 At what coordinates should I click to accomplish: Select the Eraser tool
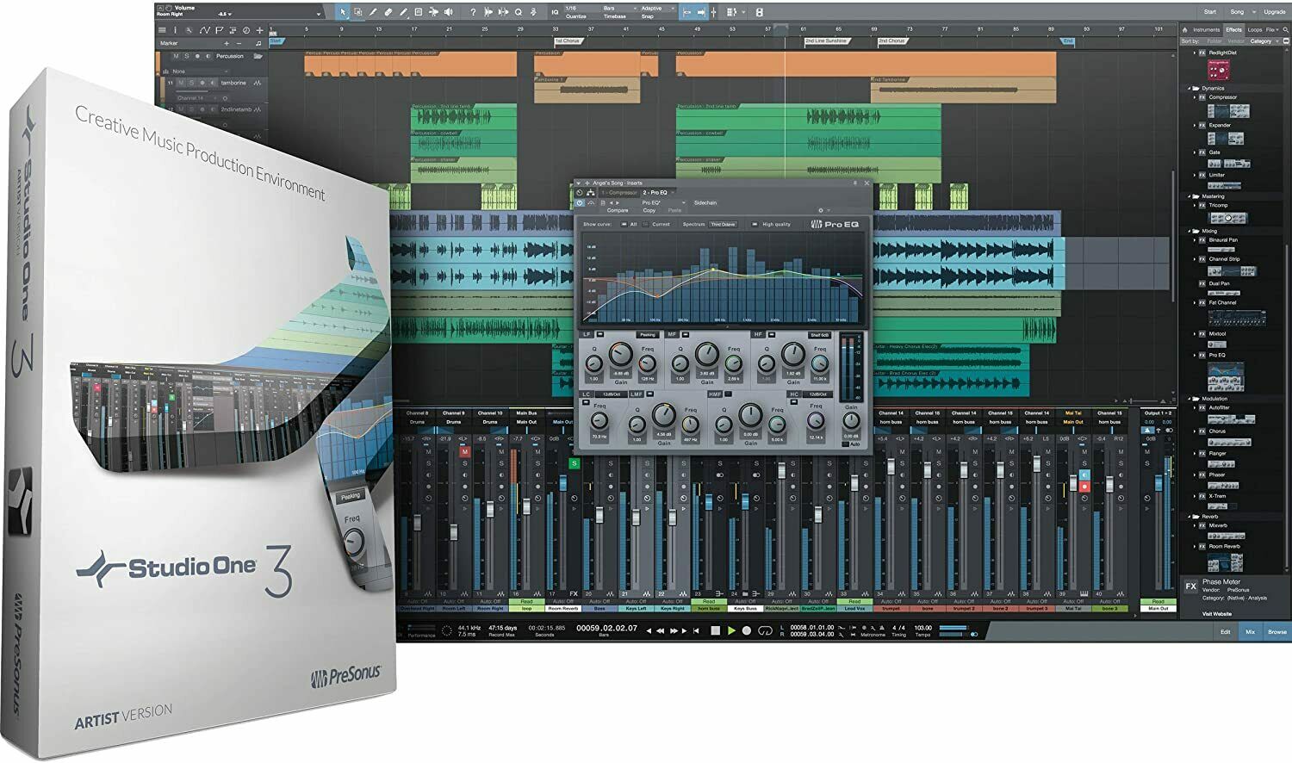coord(388,12)
